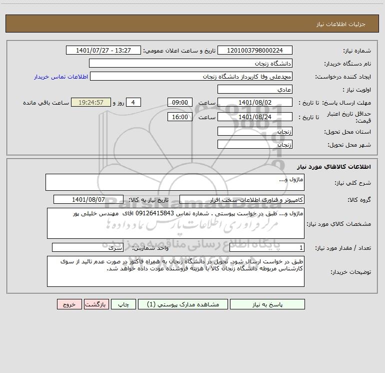This screenshot has width=385, height=373.
Task: Click the label شهر محل تحویل:
Action: point(349,145)
